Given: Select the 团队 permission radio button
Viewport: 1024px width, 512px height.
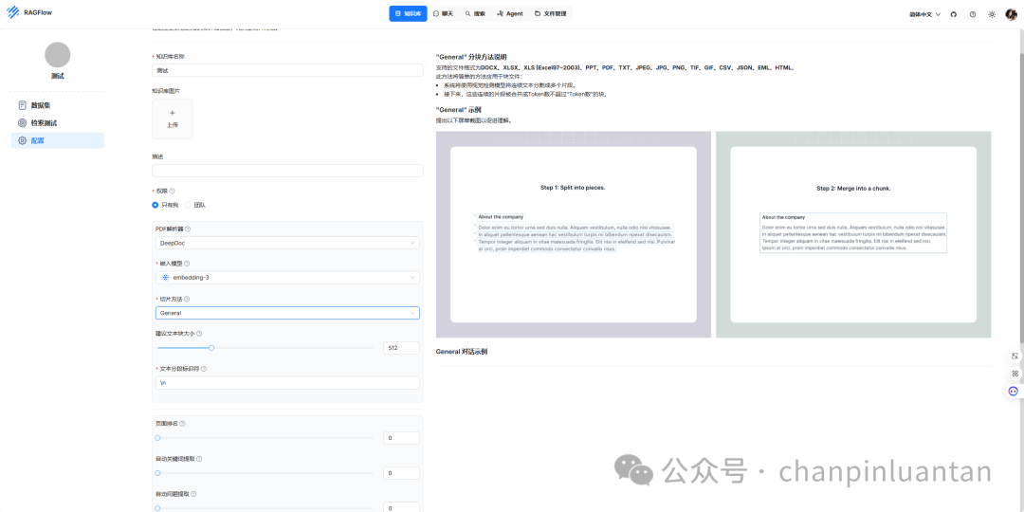Looking at the screenshot, I should (x=188, y=205).
